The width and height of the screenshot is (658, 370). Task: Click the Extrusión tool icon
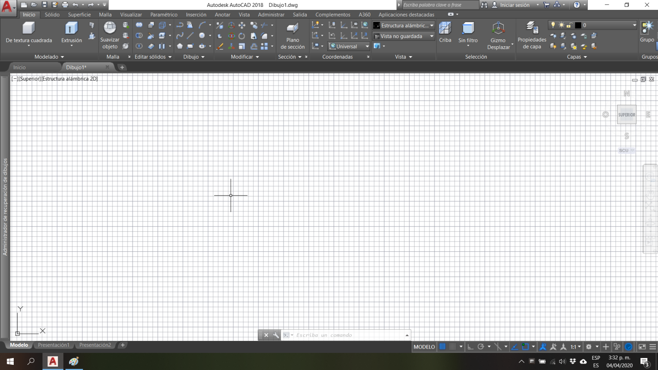pyautogui.click(x=71, y=29)
